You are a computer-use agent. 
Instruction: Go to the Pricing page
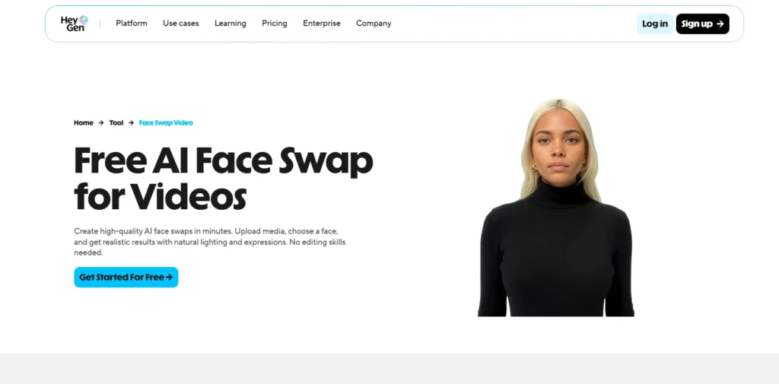[274, 24]
